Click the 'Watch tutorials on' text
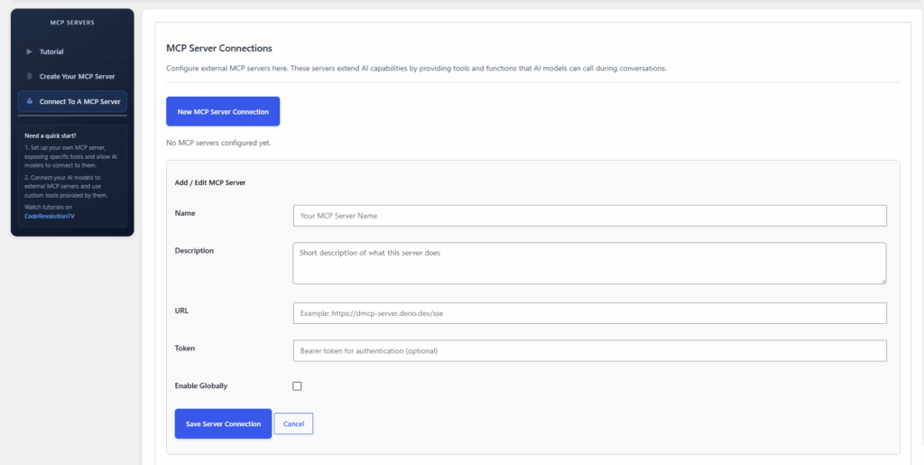This screenshot has height=465, width=924. [x=49, y=208]
